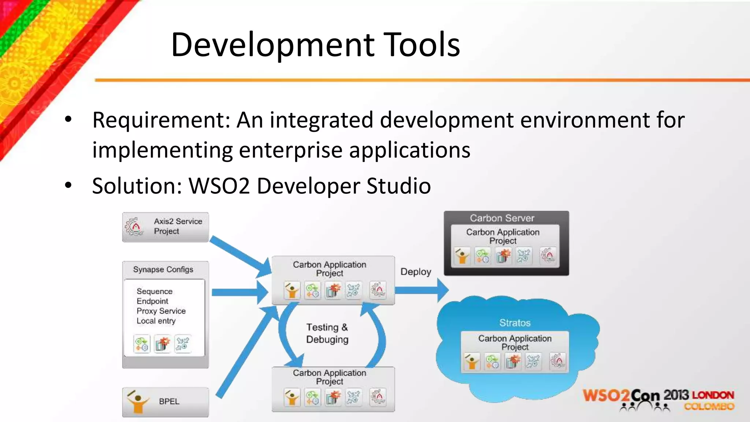Viewport: 750px width, 422px height.
Task: Click 'Carbon Application Project' title in Carbon Server
Action: pos(503,236)
